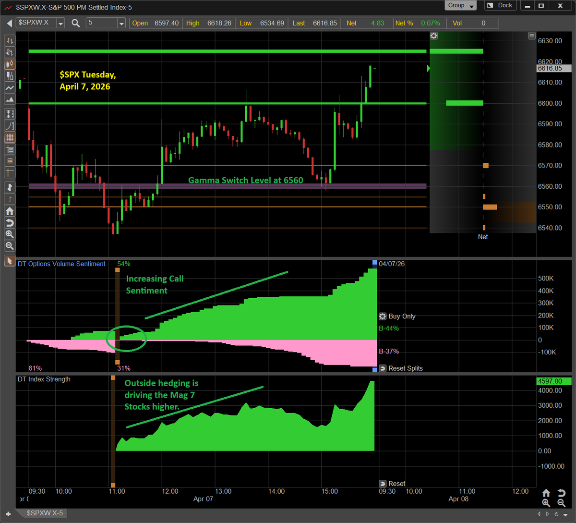Open the Group dropdown

pyautogui.click(x=461, y=5)
